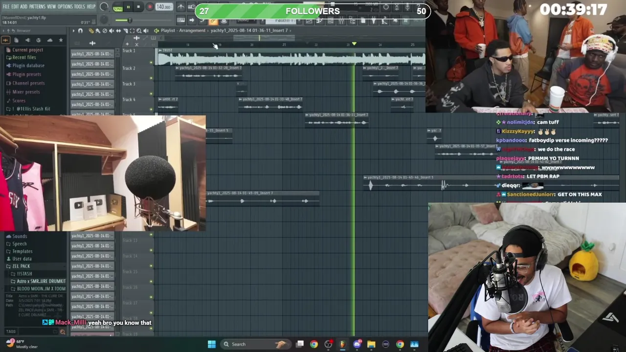The height and width of the screenshot is (352, 626).
Task: Select the Slip tool in playlist toolbar
Action: [118, 31]
